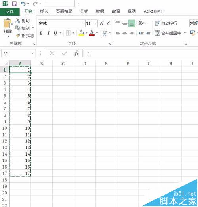Screen dimensions: 198x207
Task: Select the Format Painter brush
Action: click(25, 36)
